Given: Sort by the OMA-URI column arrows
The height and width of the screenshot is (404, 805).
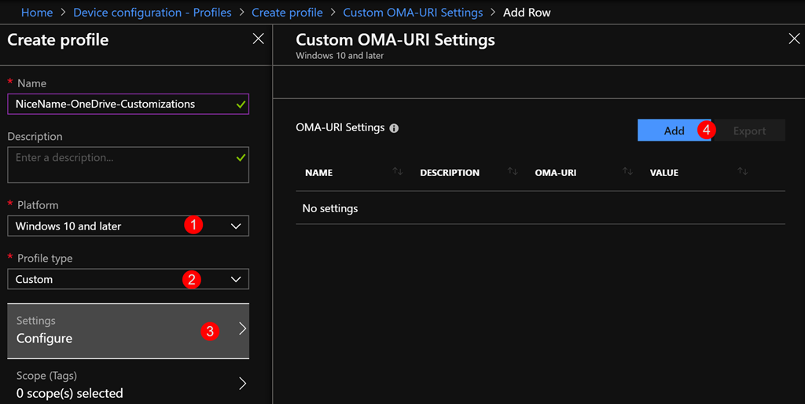Looking at the screenshot, I should tap(627, 172).
